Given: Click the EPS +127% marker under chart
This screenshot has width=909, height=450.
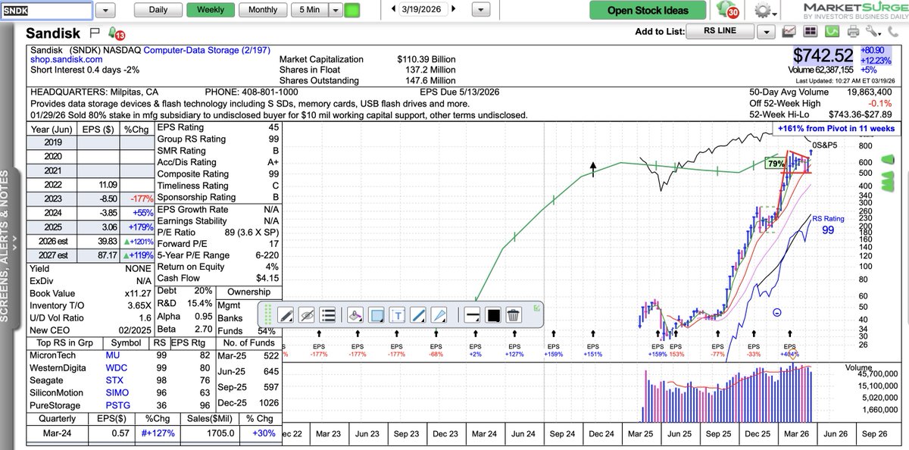Looking at the screenshot, I should (x=515, y=350).
